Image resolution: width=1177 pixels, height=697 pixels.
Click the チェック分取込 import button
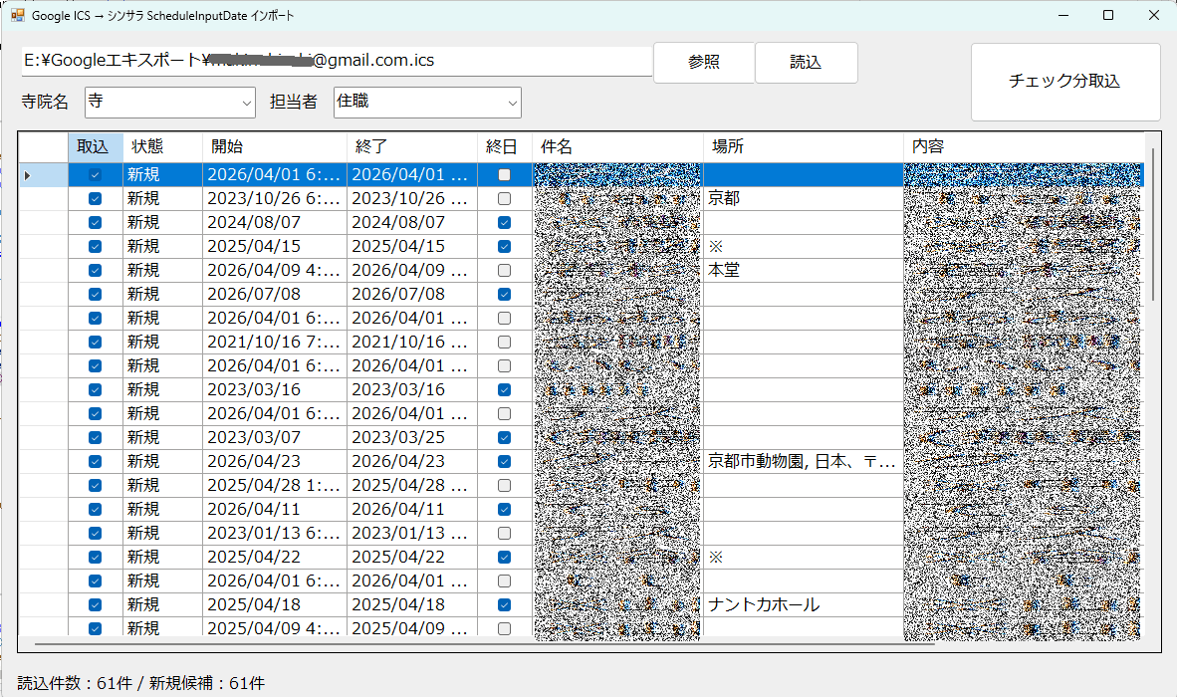[x=1064, y=82]
